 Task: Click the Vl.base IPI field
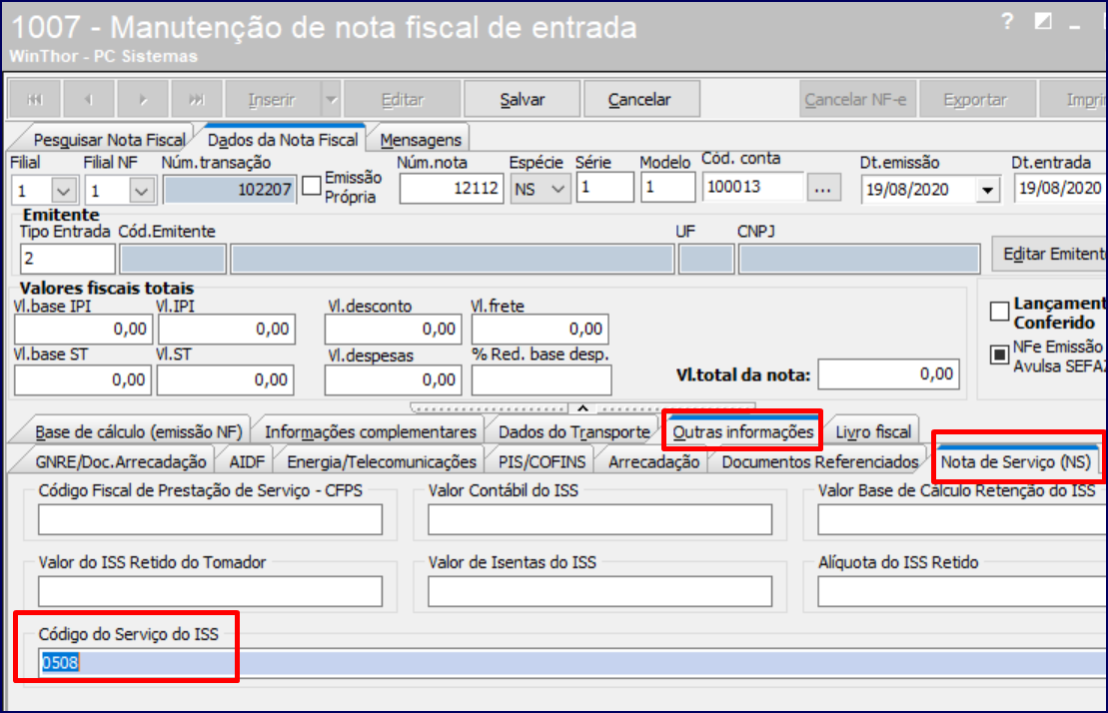click(83, 329)
